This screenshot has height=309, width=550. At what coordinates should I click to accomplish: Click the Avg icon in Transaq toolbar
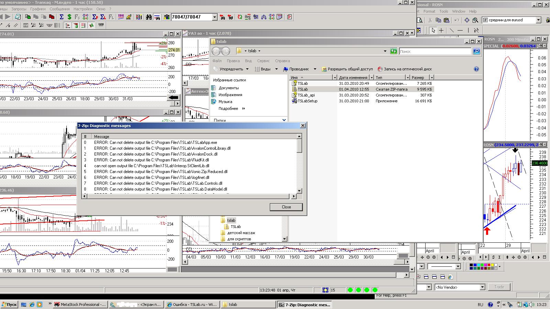(247, 17)
